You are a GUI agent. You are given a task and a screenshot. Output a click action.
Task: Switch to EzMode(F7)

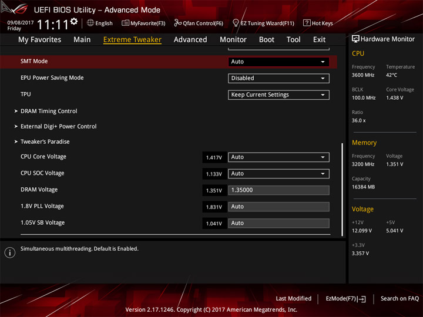click(345, 299)
